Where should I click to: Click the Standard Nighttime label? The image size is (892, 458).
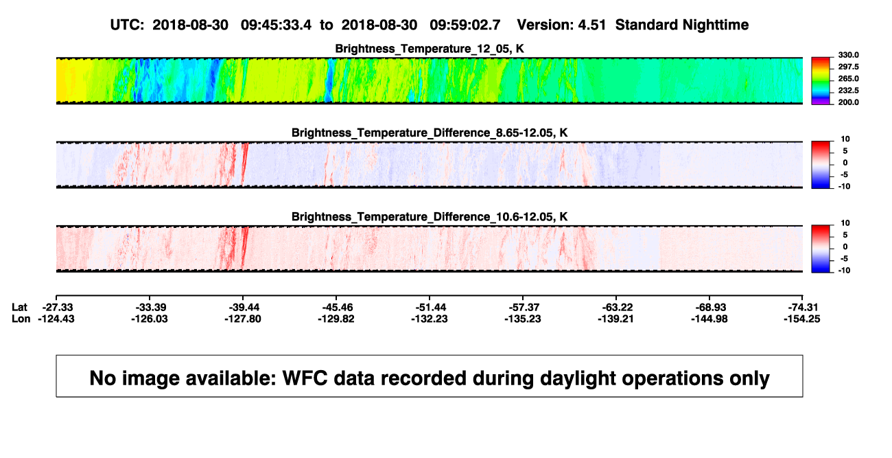point(682,25)
